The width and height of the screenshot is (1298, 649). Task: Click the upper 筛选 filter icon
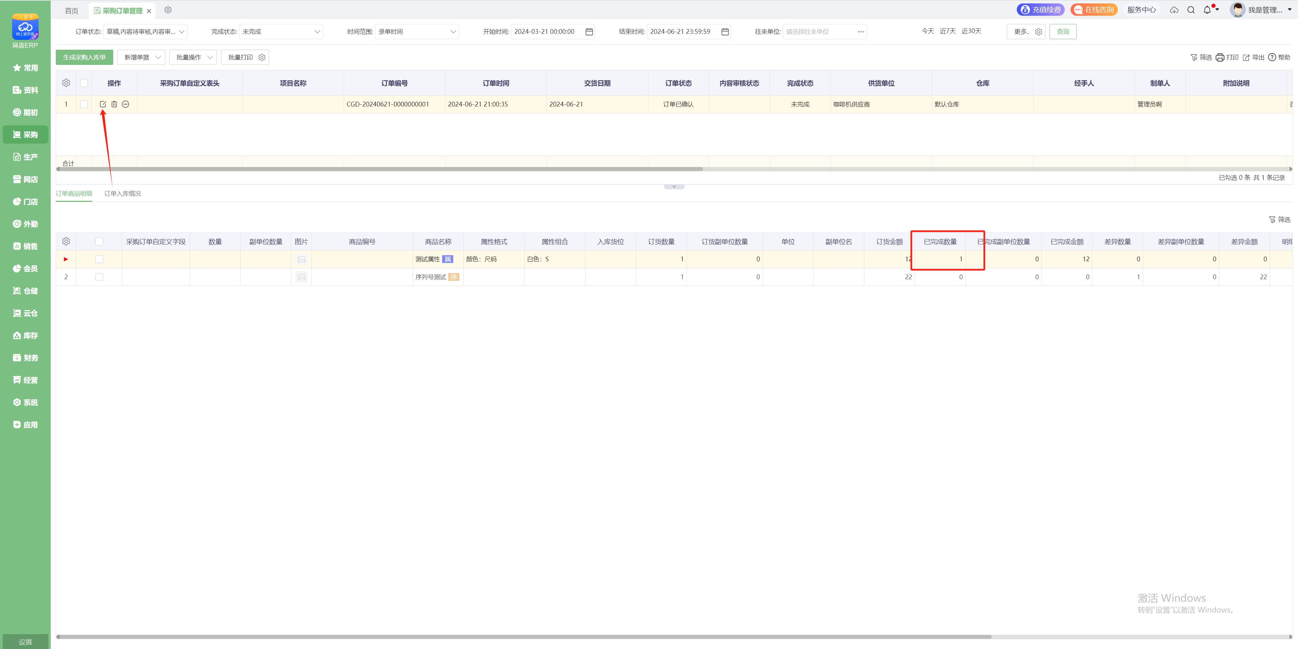pos(1201,57)
